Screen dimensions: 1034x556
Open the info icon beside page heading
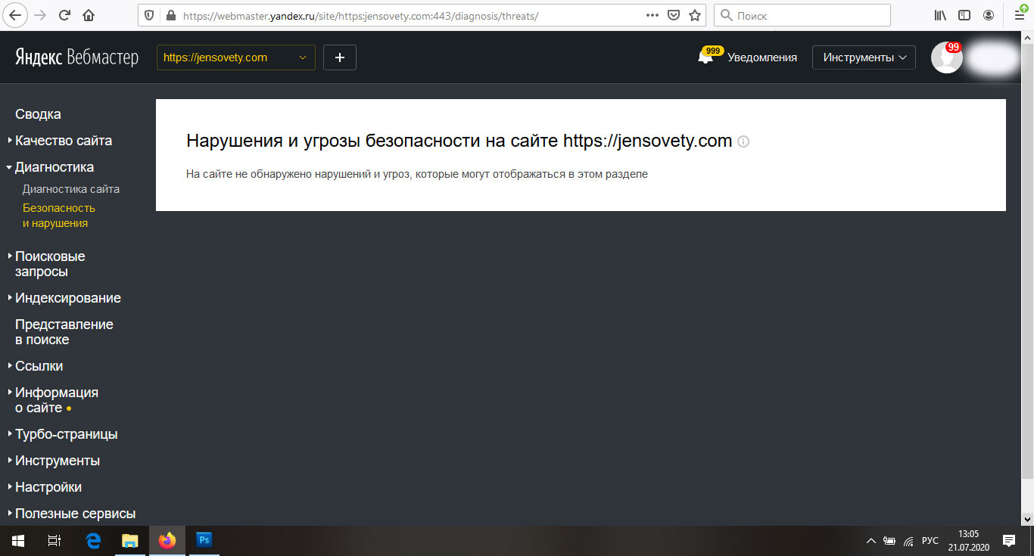coord(743,141)
